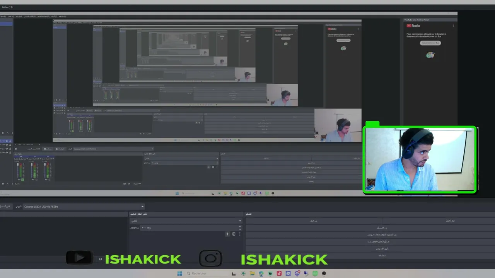The height and width of the screenshot is (278, 495).
Task: Open the OBS Studio taskbar icon
Action: click(x=324, y=273)
